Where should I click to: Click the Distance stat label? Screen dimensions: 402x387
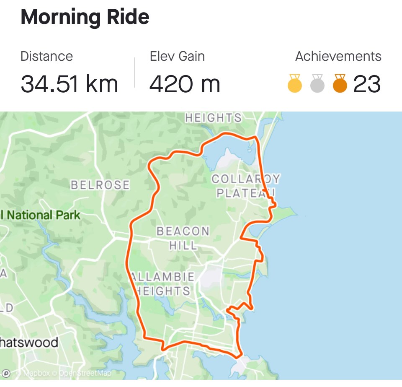tap(46, 57)
